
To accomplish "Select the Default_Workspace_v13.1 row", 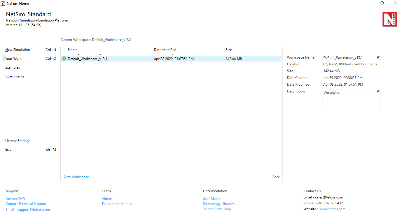I will [x=172, y=59].
